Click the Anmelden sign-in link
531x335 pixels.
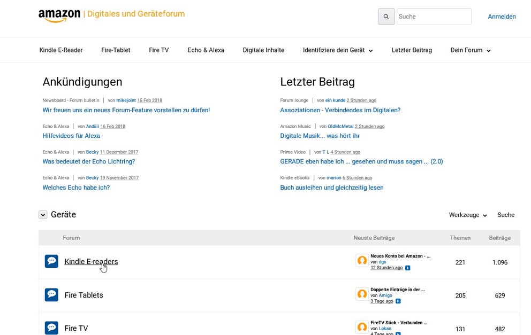502,16
